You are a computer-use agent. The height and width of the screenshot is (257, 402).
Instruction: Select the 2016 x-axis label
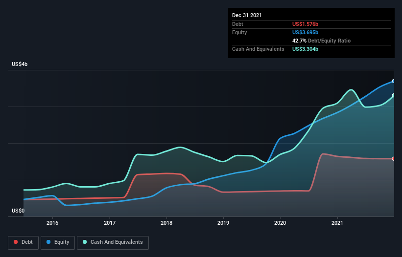click(52, 223)
